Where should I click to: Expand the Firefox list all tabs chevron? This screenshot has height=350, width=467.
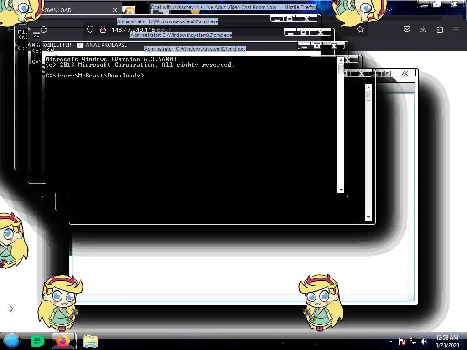point(389,10)
